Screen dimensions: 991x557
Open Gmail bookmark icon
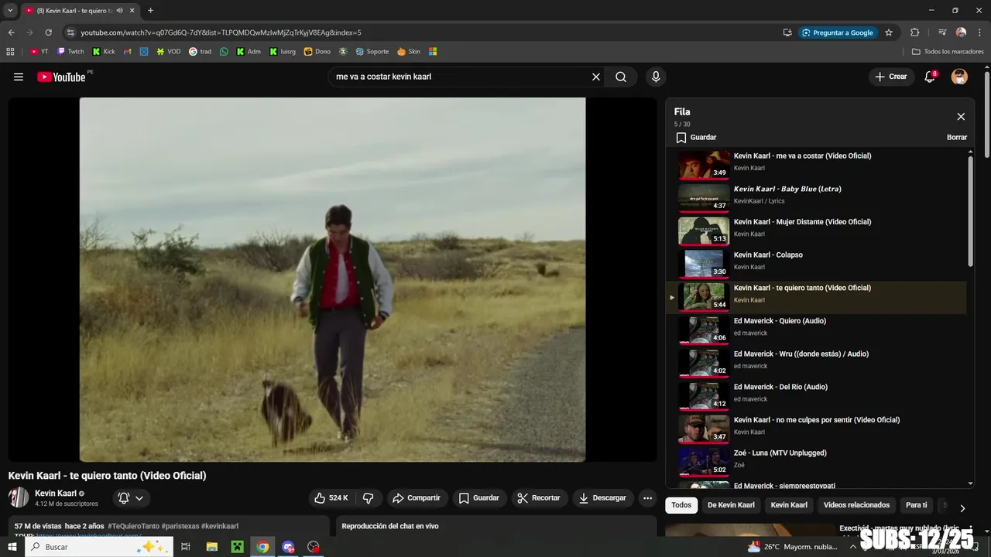pos(128,52)
